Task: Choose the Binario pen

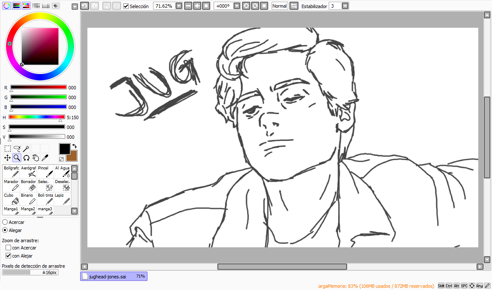Action: [x=28, y=199]
